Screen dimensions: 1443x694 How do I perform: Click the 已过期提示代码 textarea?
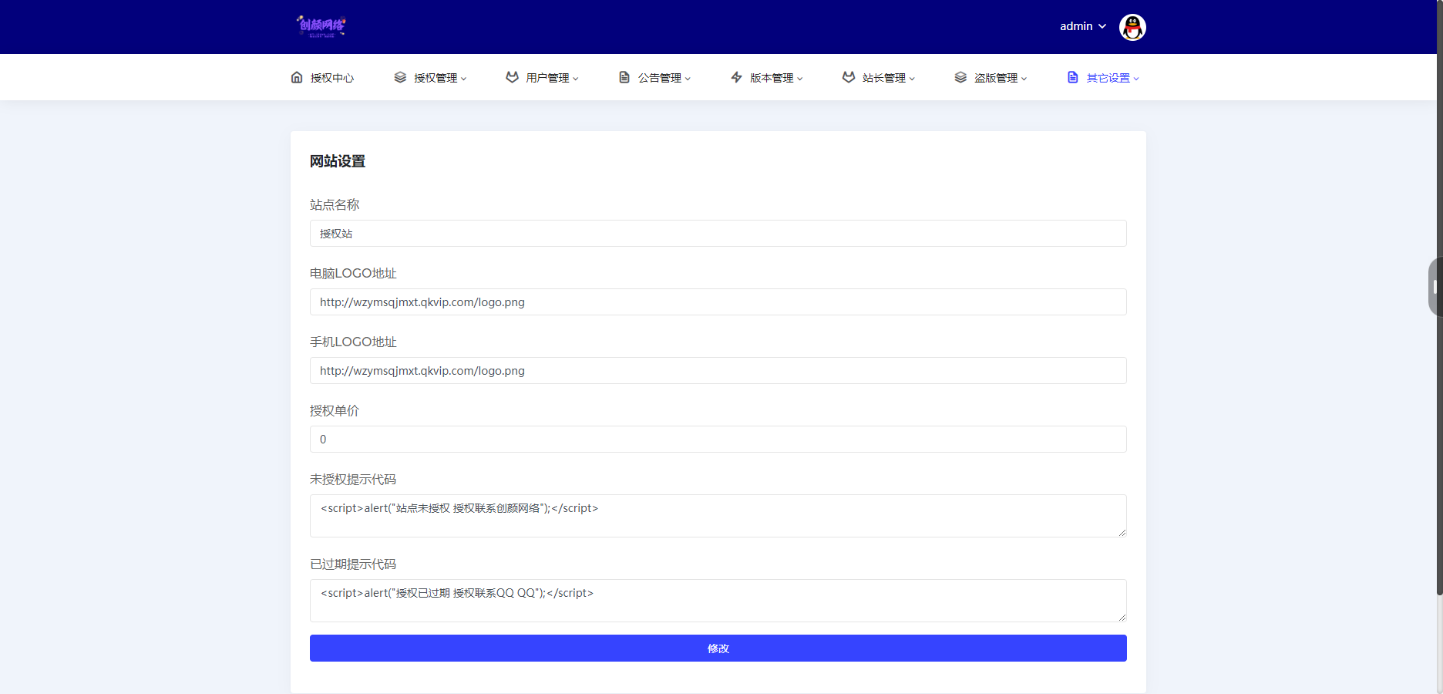point(718,601)
